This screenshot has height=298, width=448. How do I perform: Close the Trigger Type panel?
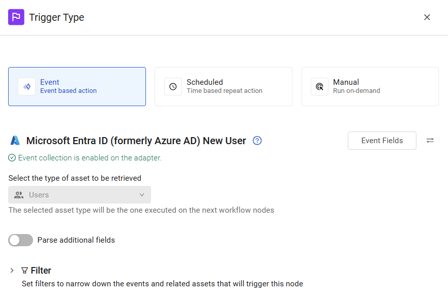[x=427, y=17]
